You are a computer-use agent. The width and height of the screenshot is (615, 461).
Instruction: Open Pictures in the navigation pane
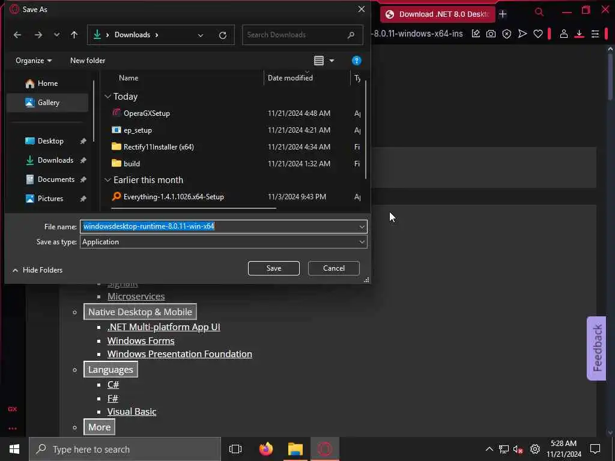coord(50,199)
